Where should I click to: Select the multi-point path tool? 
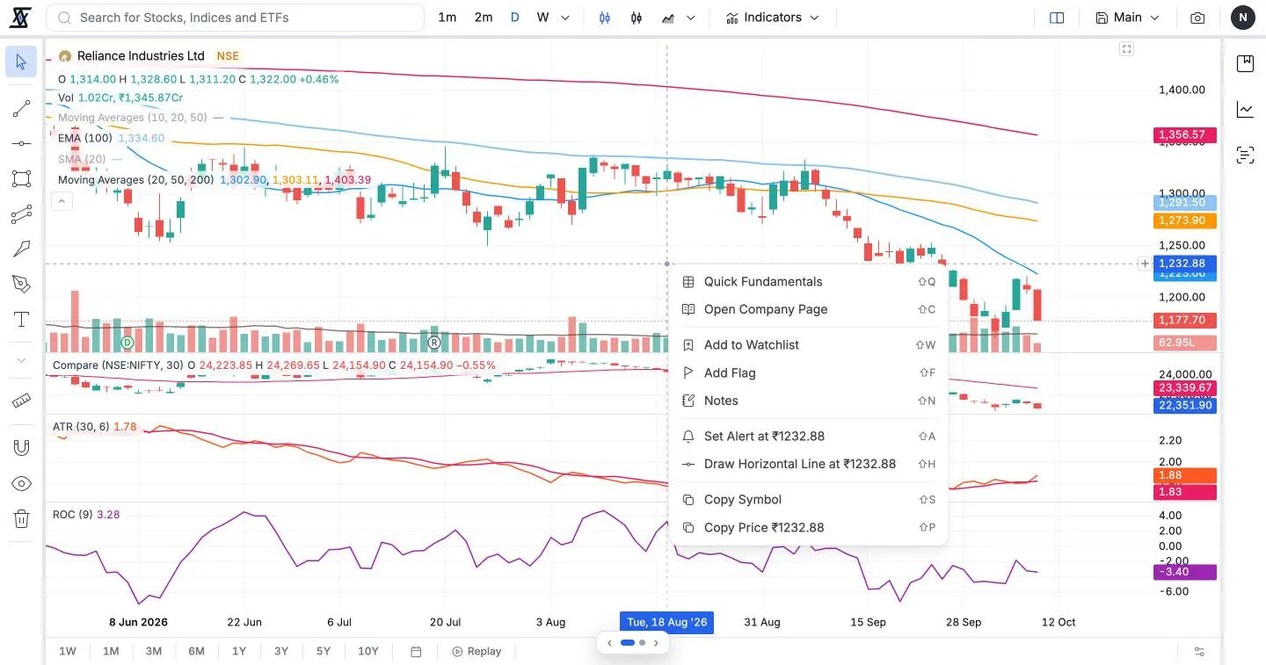coord(21,213)
